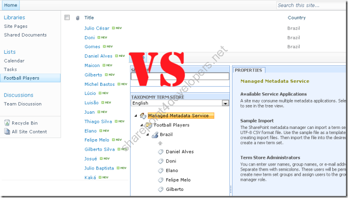
Task: Click the tag icon beside Daniel Alves term
Action: 160,152
